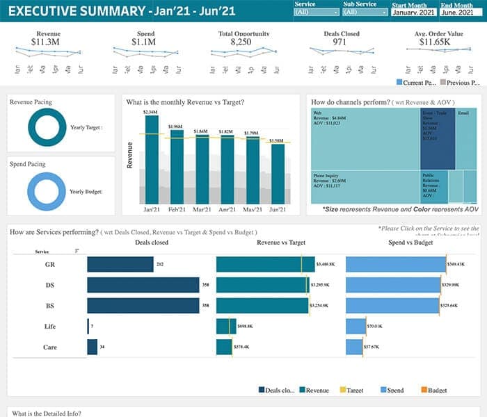This screenshot has width=487, height=417.
Task: Click the Mar'21 revenue bar
Action: click(x=202, y=170)
